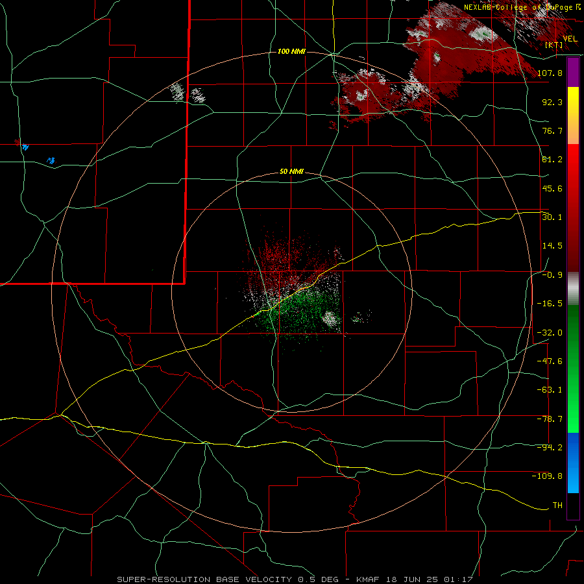Image resolution: width=584 pixels, height=584 pixels.
Task: Click the TH legend label
Action: click(557, 505)
